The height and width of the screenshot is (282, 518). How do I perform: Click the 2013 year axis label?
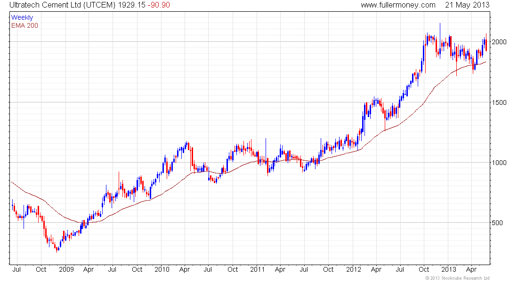(449, 269)
